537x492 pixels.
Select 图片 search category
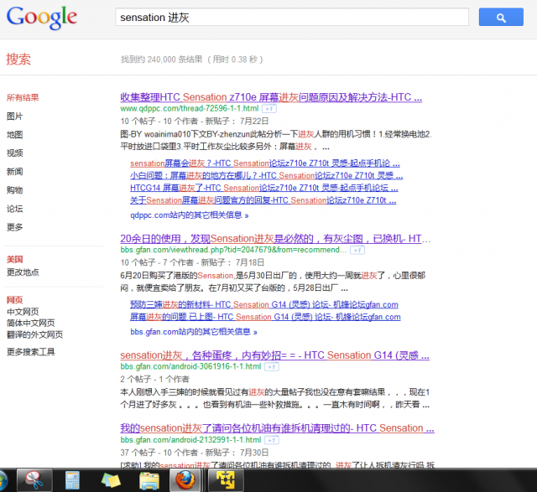click(15, 117)
